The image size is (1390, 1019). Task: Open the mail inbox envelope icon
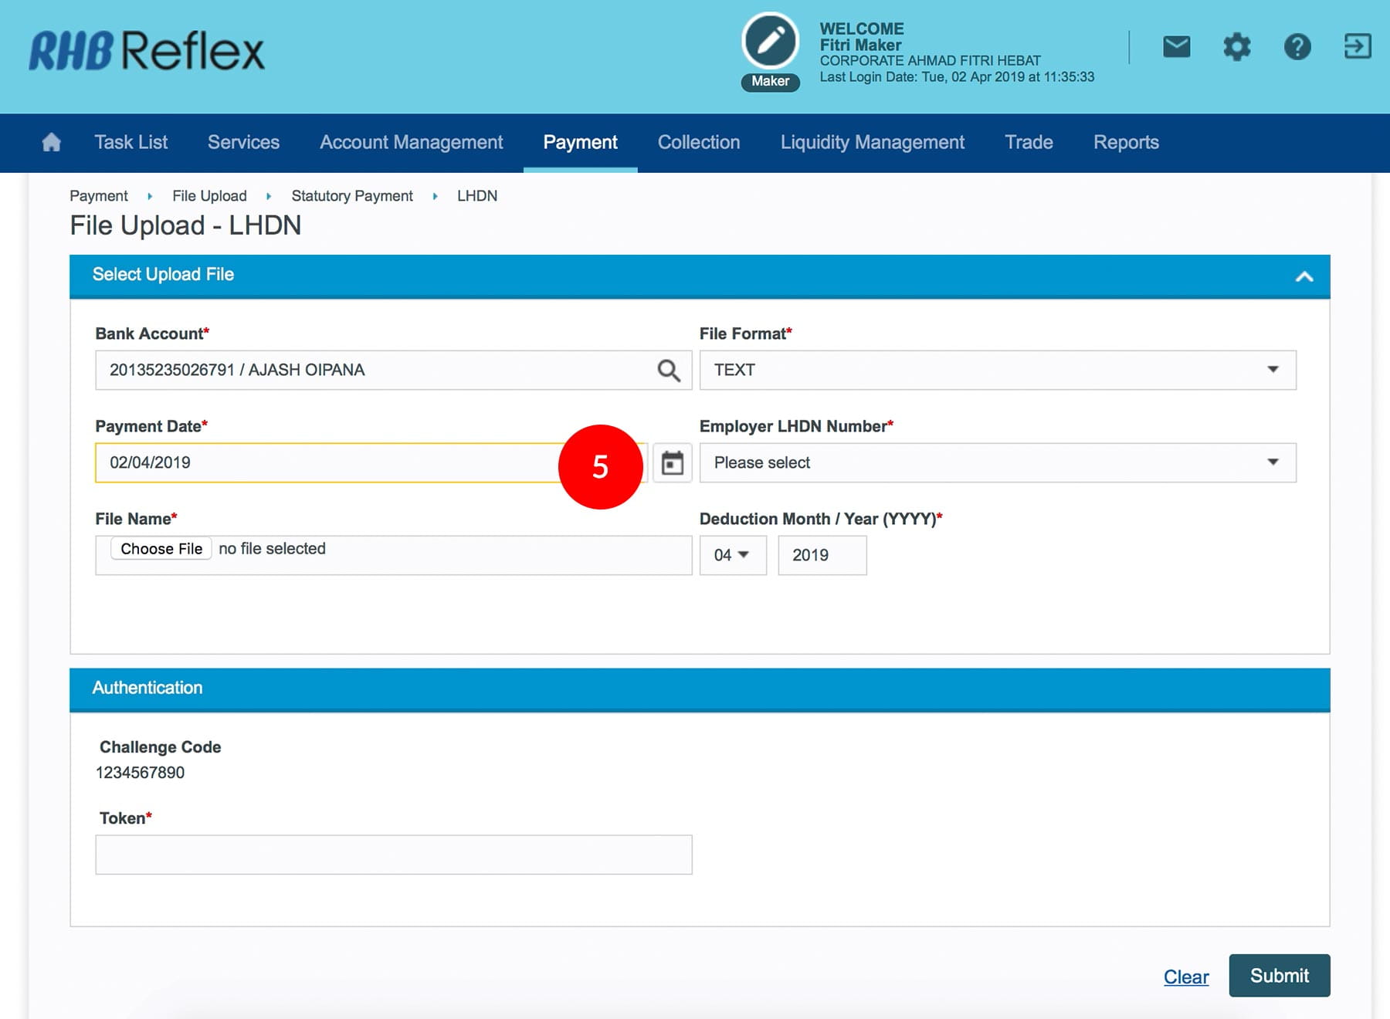coord(1176,47)
